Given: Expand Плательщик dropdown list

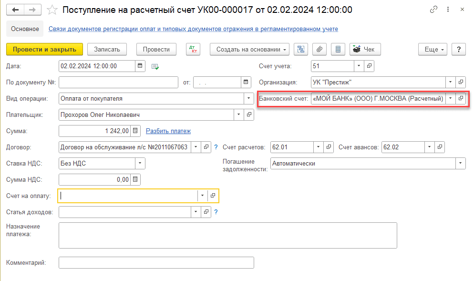Looking at the screenshot, I should pos(239,114).
